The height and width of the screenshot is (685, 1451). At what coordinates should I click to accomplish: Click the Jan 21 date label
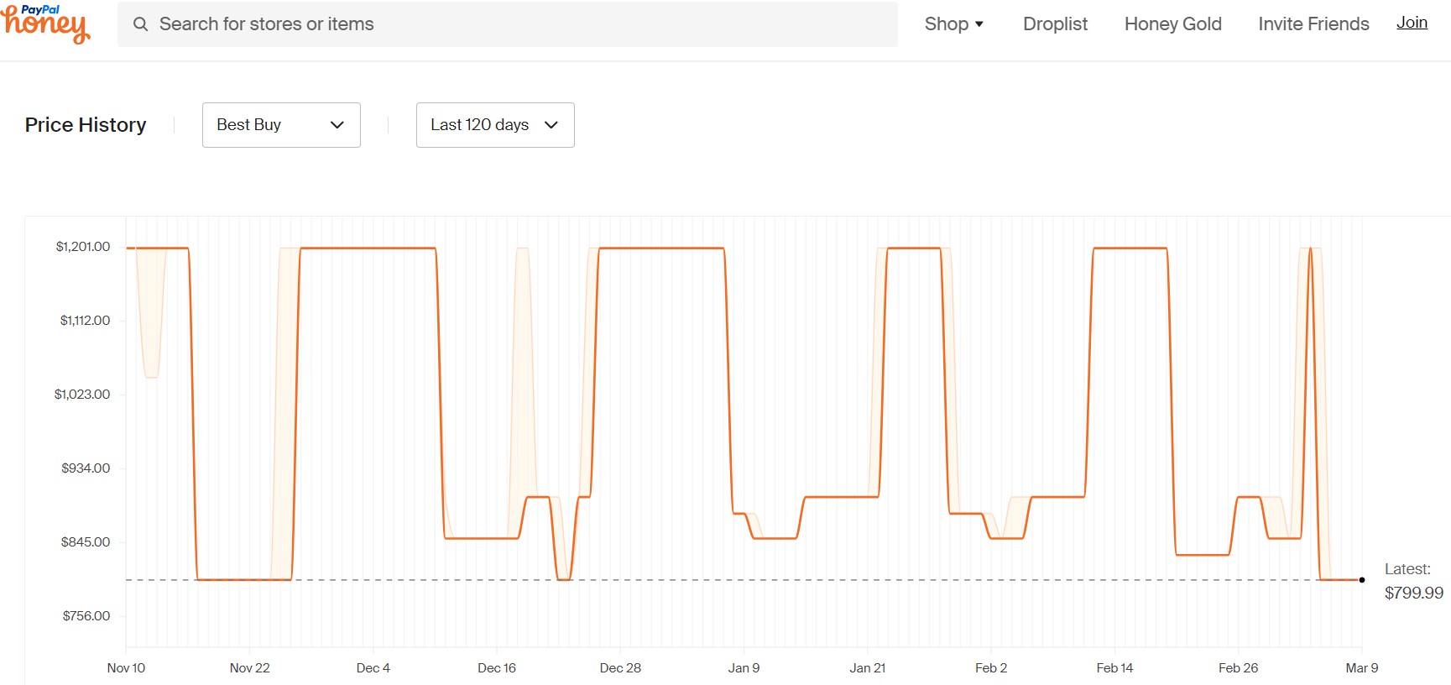click(868, 668)
